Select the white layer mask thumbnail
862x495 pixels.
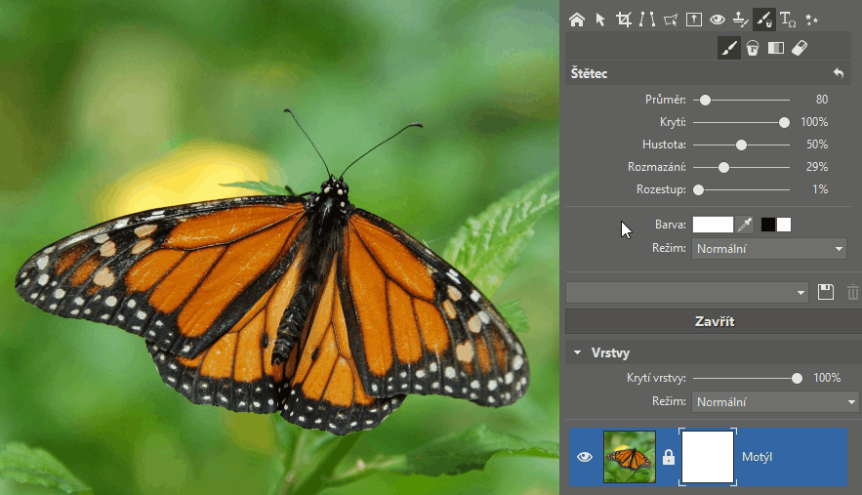coord(707,456)
